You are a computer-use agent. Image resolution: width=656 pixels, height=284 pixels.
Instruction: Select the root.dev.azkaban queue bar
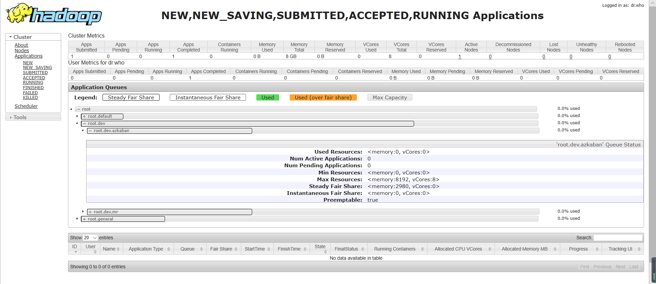tap(313, 131)
